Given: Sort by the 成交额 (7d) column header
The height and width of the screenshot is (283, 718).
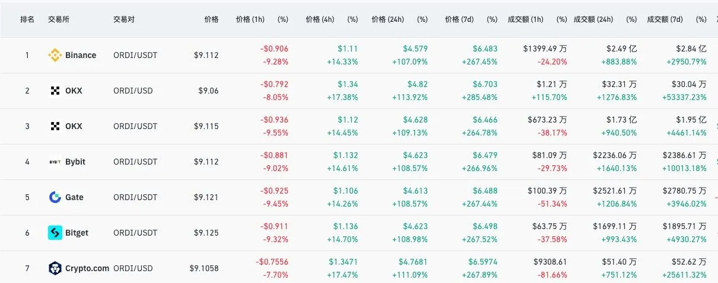Looking at the screenshot, I should (x=666, y=20).
